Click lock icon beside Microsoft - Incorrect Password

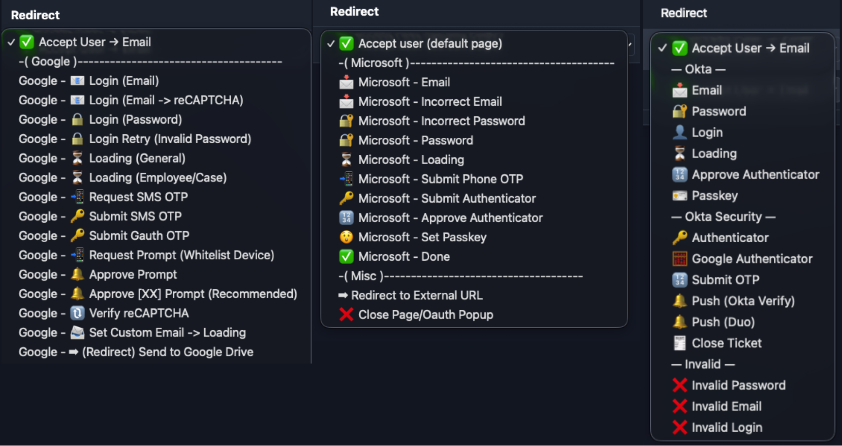tap(346, 121)
